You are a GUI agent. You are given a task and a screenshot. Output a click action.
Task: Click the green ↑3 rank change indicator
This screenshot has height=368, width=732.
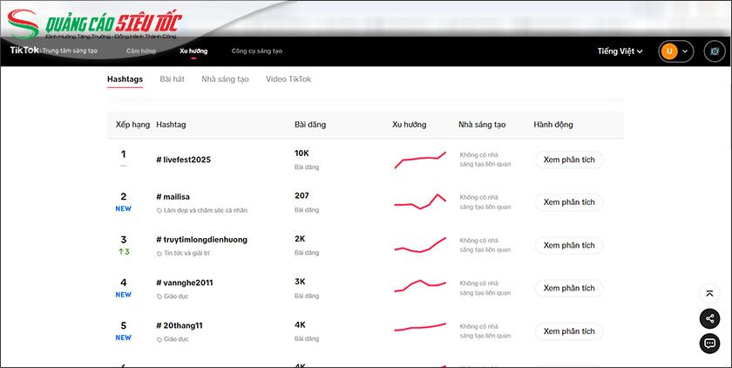124,252
